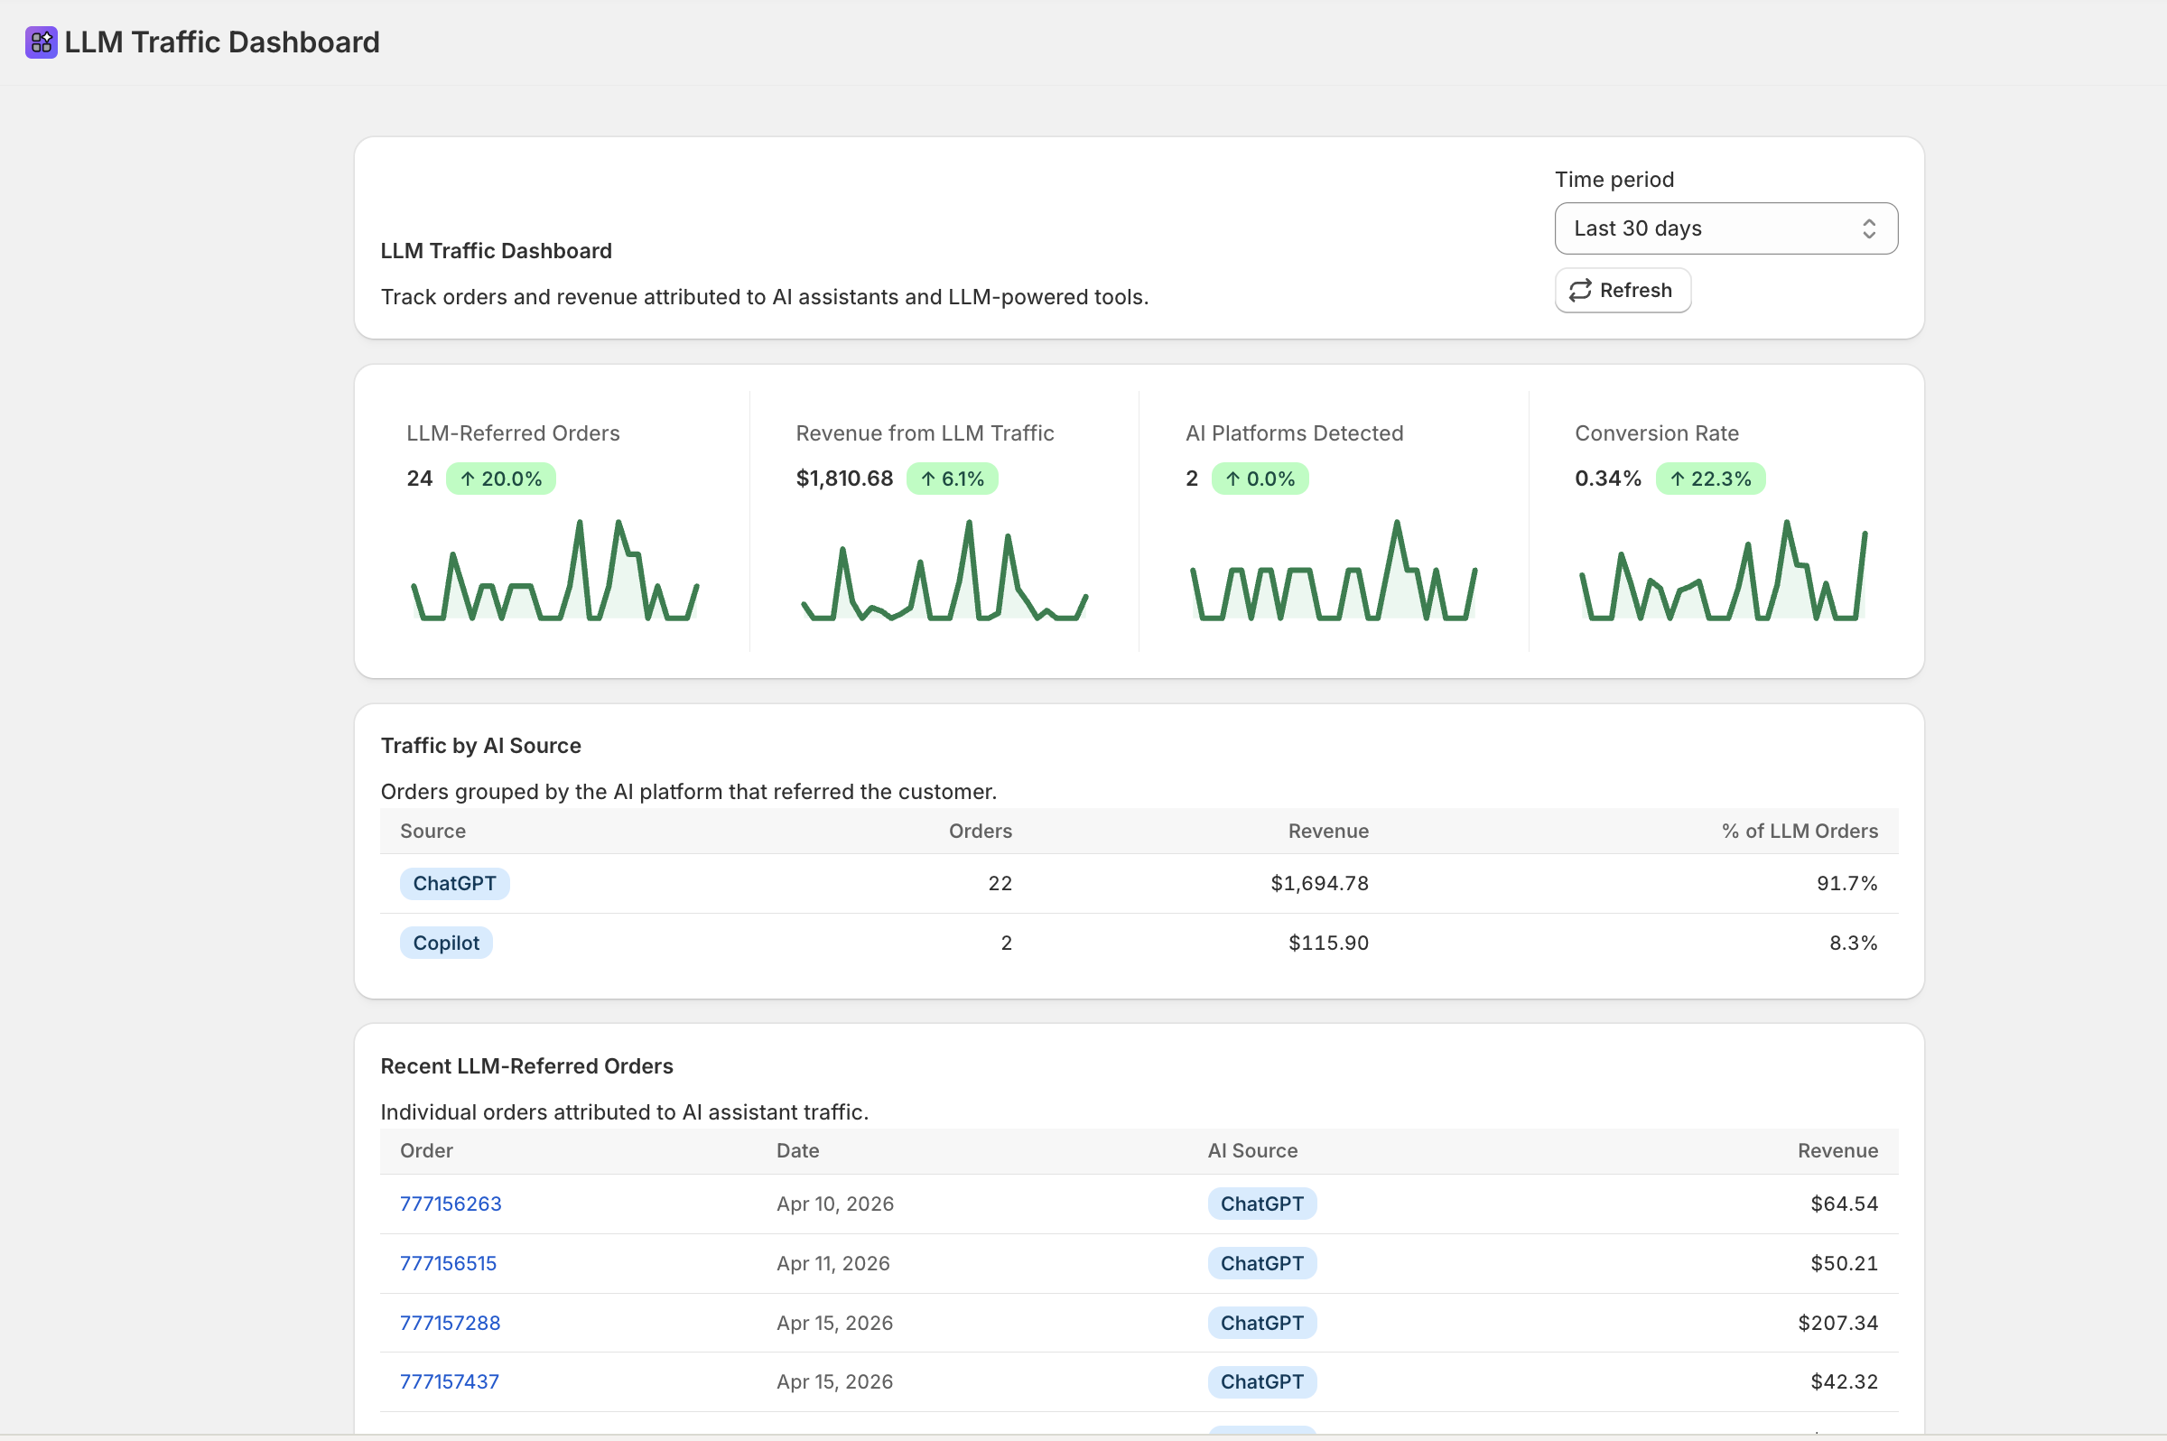Click the AI Platforms Detected sparkline
This screenshot has height=1441, width=2167.
1334,571
